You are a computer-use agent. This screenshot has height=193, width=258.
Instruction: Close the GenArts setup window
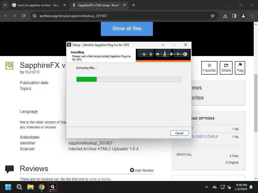[x=186, y=45]
